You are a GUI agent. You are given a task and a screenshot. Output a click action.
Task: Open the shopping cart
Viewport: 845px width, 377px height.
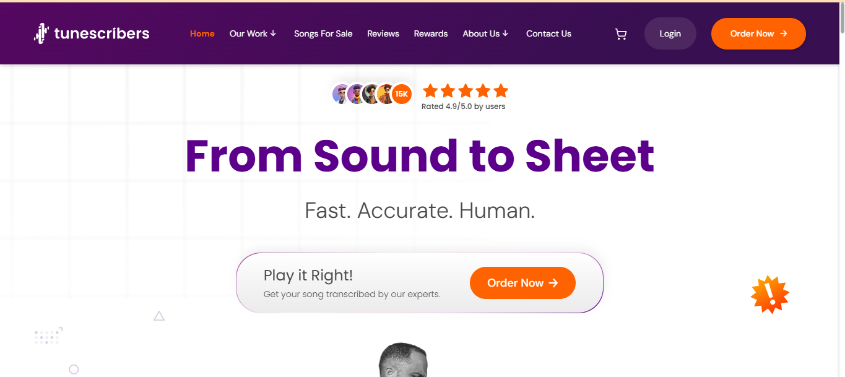(620, 34)
